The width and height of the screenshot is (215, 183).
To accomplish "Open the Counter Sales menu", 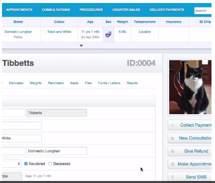I will click(x=126, y=10).
